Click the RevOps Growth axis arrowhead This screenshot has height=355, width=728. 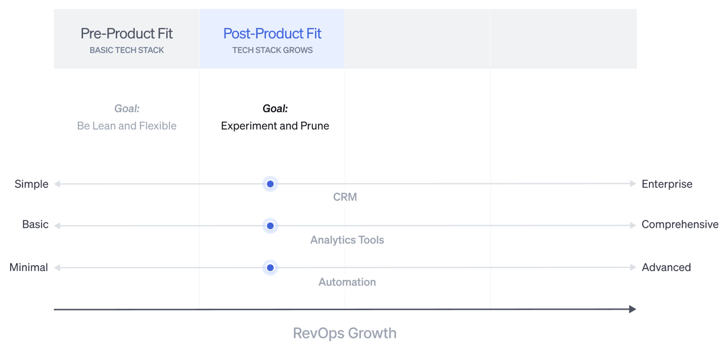tap(633, 309)
